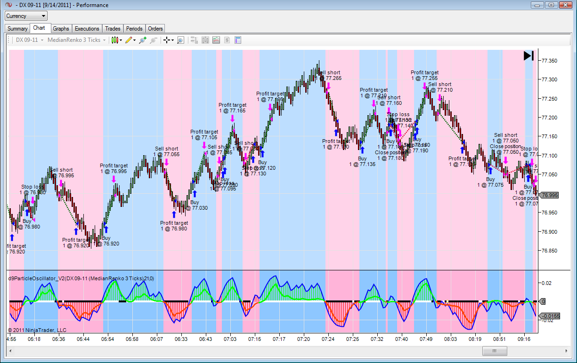The height and width of the screenshot is (363, 577).
Task: Expand the cursor type dropdown arrow
Action: tap(172, 40)
